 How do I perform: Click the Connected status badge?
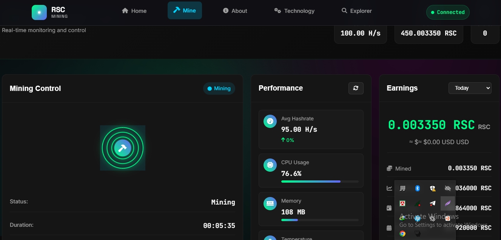[447, 12]
